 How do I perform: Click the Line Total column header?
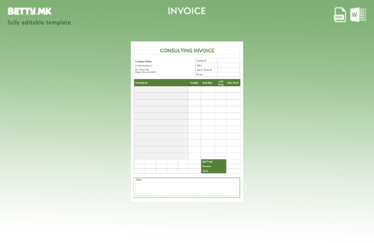[233, 83]
